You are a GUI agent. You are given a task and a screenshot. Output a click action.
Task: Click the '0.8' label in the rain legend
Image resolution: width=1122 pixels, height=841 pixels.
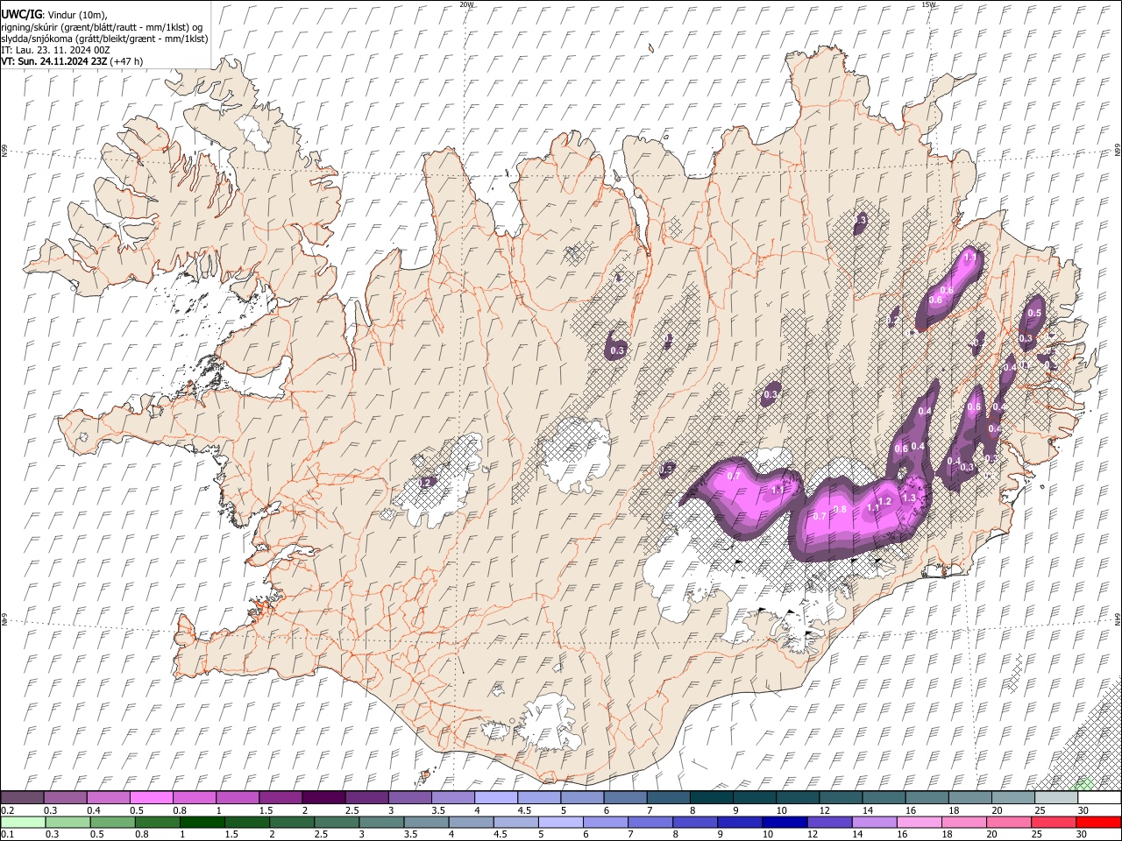coord(142,834)
